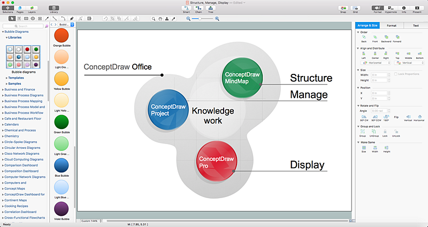428x227 pixels.
Task: Select the hand pan tool
Action: (160, 19)
